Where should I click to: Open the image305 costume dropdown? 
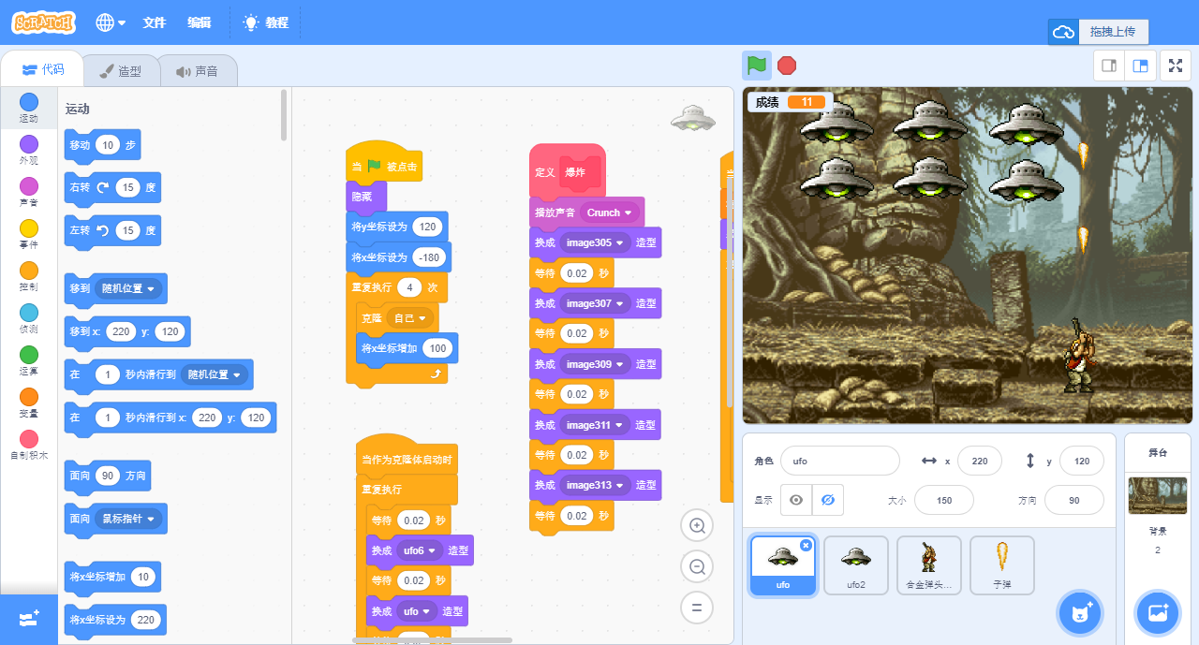pyautogui.click(x=595, y=242)
